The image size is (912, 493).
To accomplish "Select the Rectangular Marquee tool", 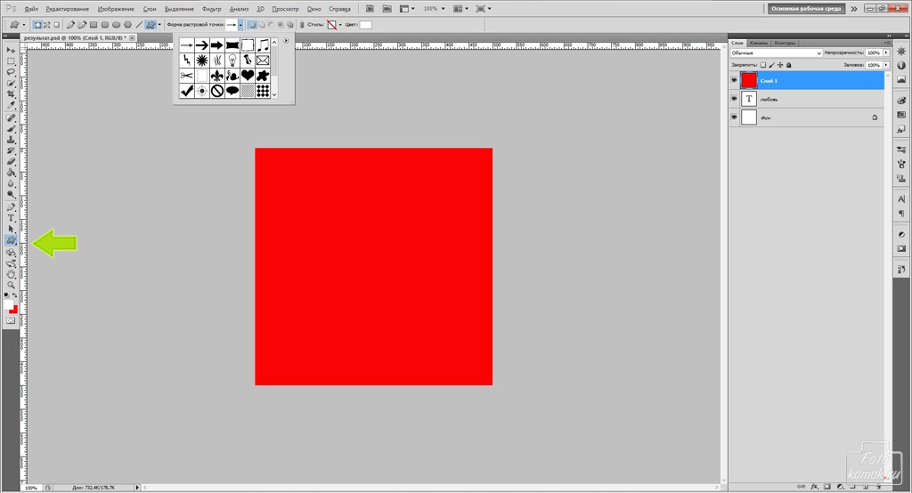I will tap(11, 61).
